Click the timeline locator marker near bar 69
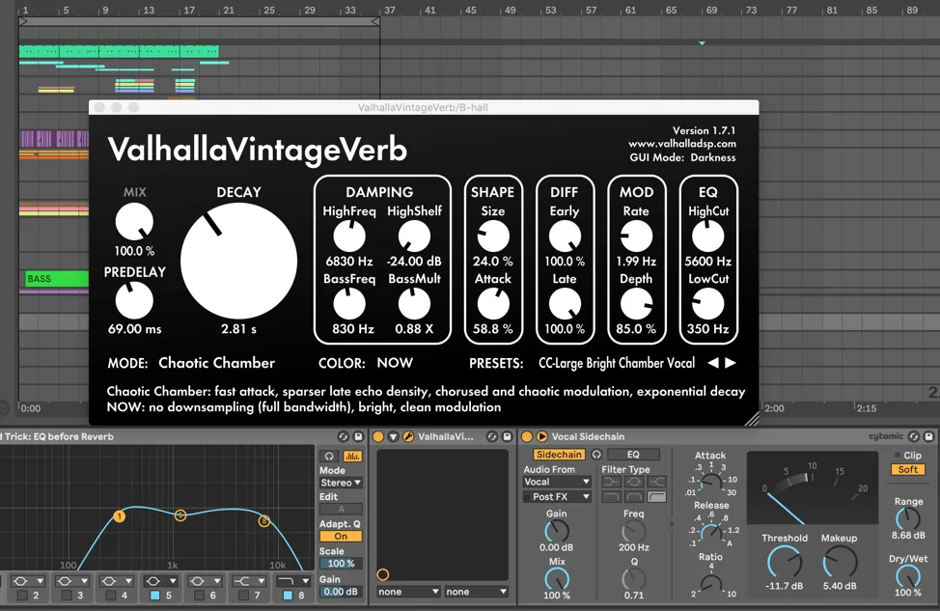This screenshot has width=940, height=611. coord(702,43)
